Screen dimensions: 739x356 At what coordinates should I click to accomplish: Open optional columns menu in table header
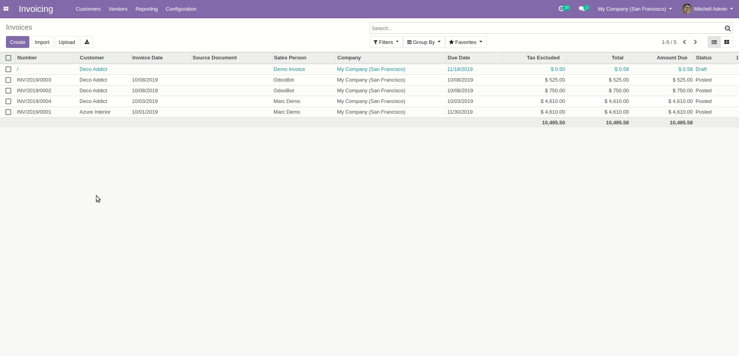point(737,58)
